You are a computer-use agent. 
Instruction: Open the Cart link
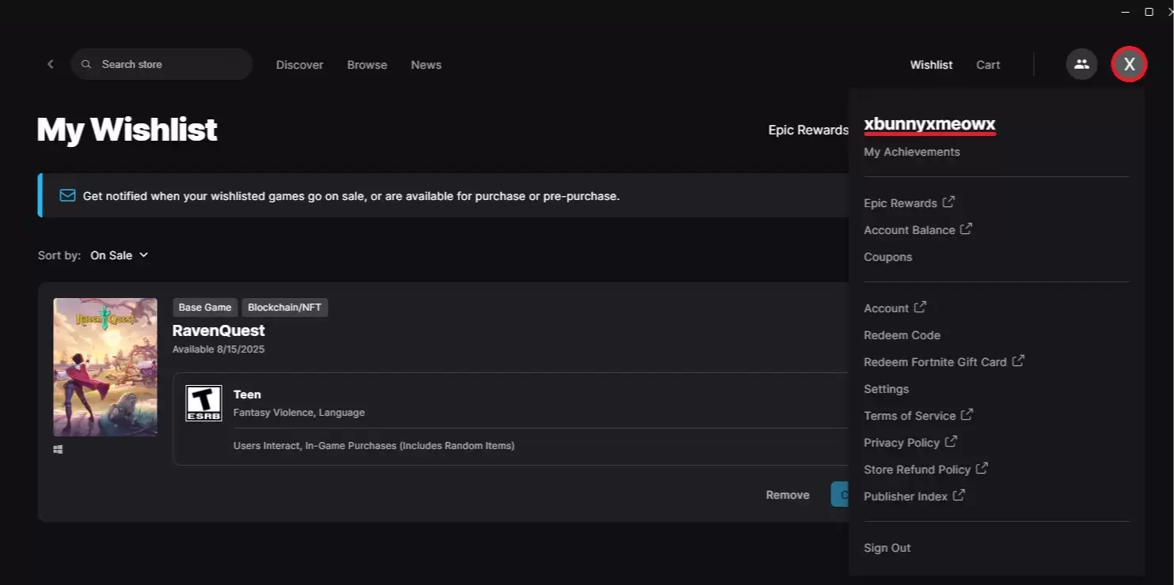pyautogui.click(x=988, y=65)
